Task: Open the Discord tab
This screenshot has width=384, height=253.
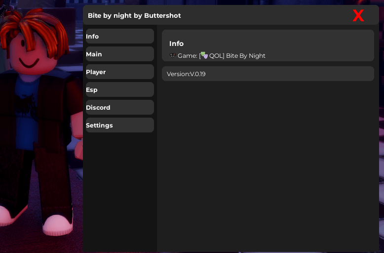Action: [x=120, y=107]
